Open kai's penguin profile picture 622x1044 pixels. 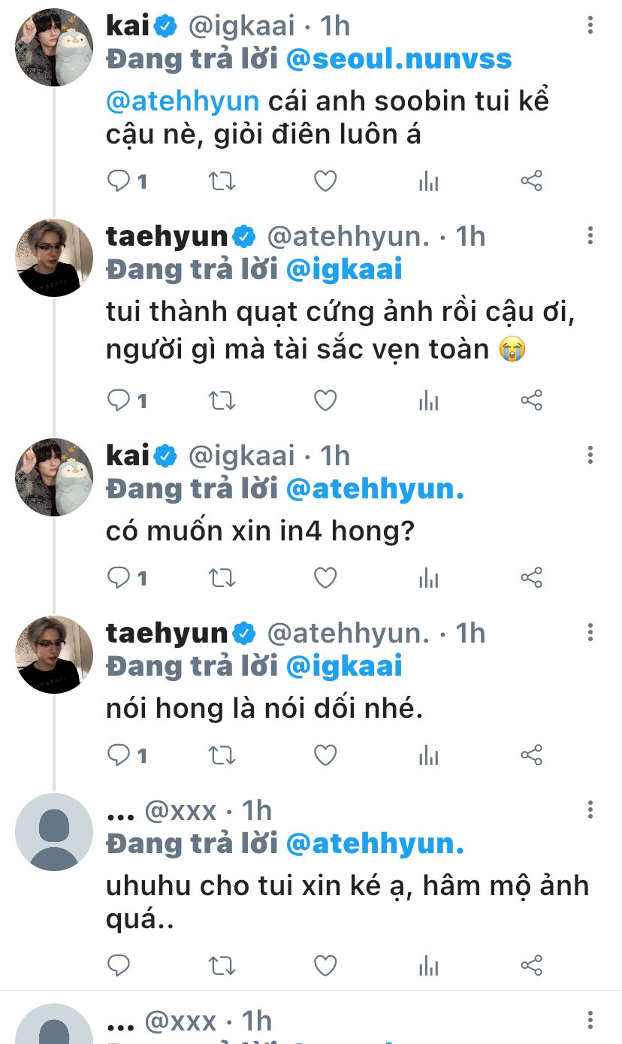point(54,47)
